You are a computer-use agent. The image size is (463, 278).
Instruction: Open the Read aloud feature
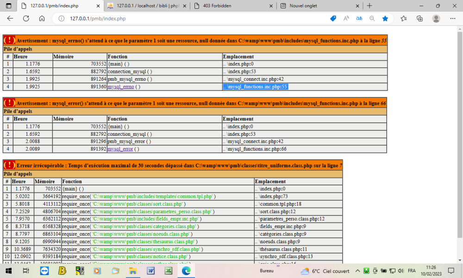(346, 19)
